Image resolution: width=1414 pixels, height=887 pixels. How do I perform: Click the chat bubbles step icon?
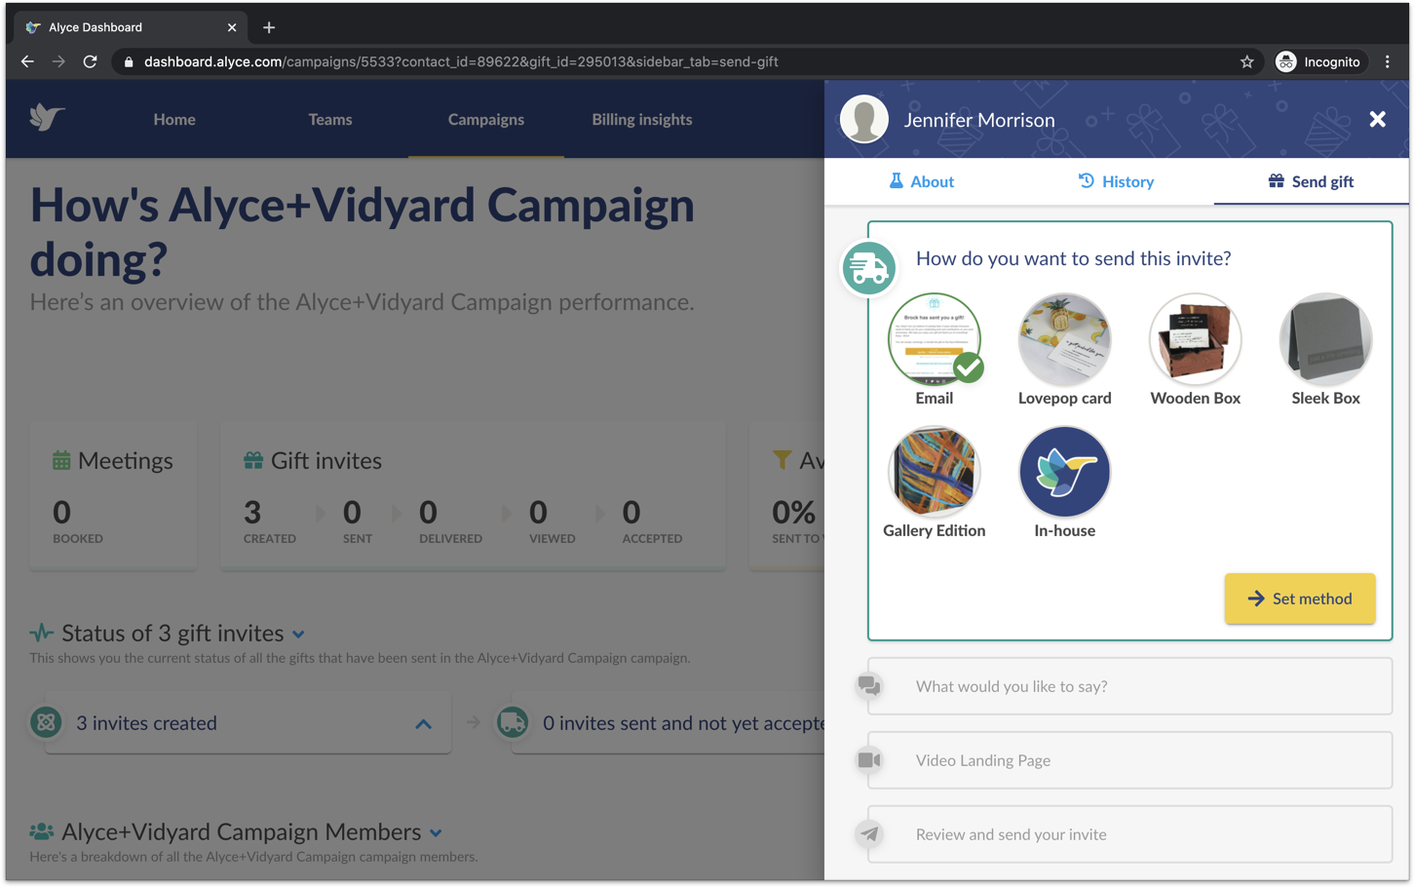869,686
